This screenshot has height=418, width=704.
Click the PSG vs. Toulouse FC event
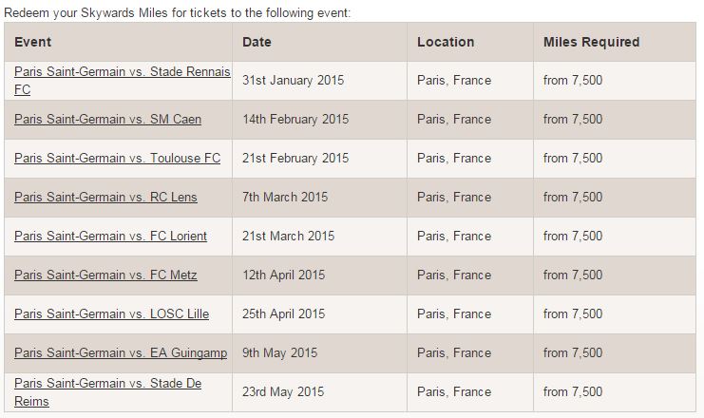click(x=117, y=159)
